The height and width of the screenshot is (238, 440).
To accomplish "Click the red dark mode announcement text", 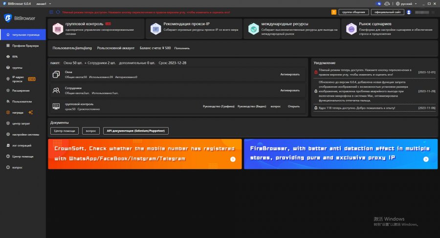I will 146,12.
